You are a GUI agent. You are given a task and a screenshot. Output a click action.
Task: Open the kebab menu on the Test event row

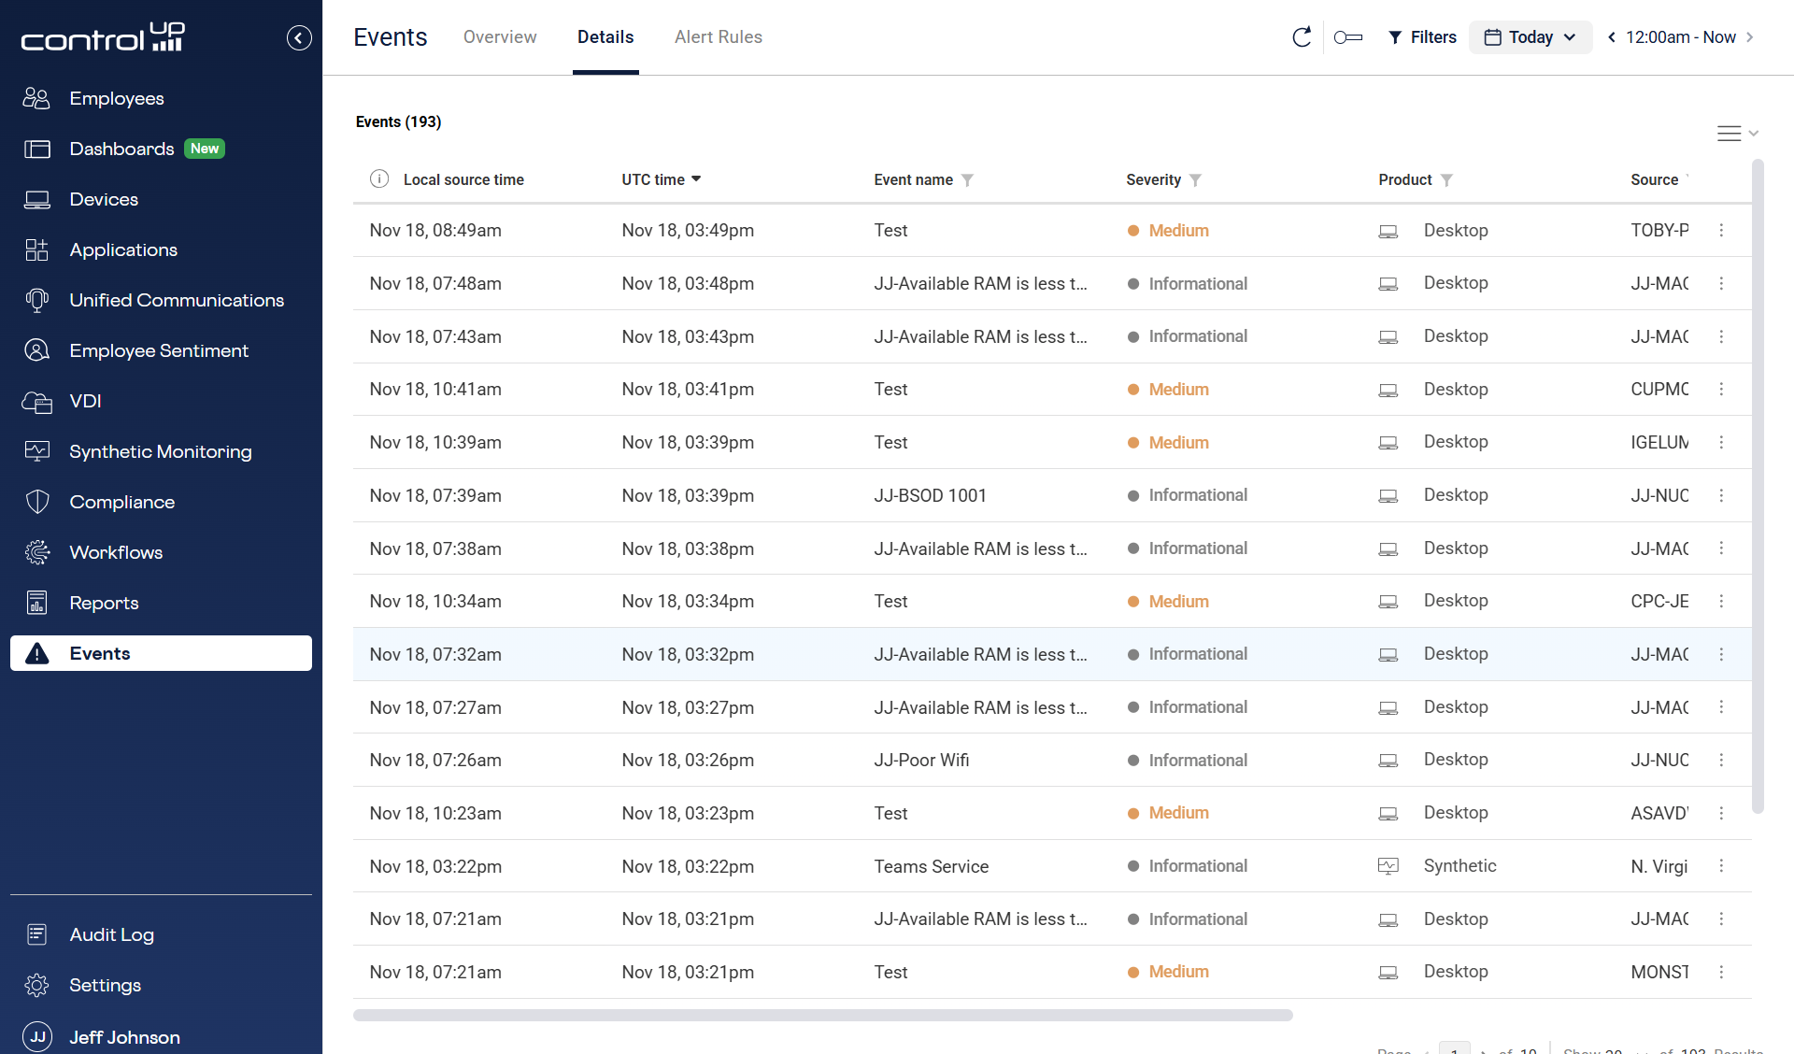pos(1722,230)
